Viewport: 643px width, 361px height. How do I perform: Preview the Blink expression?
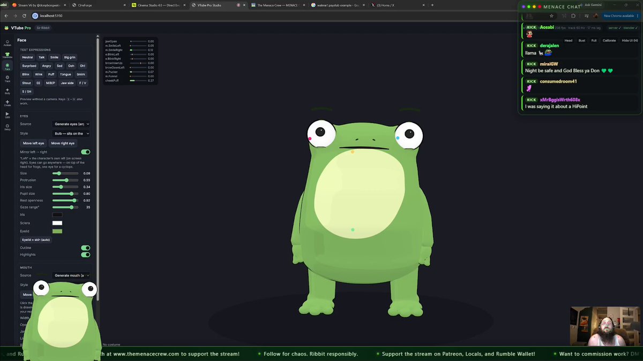tap(26, 74)
